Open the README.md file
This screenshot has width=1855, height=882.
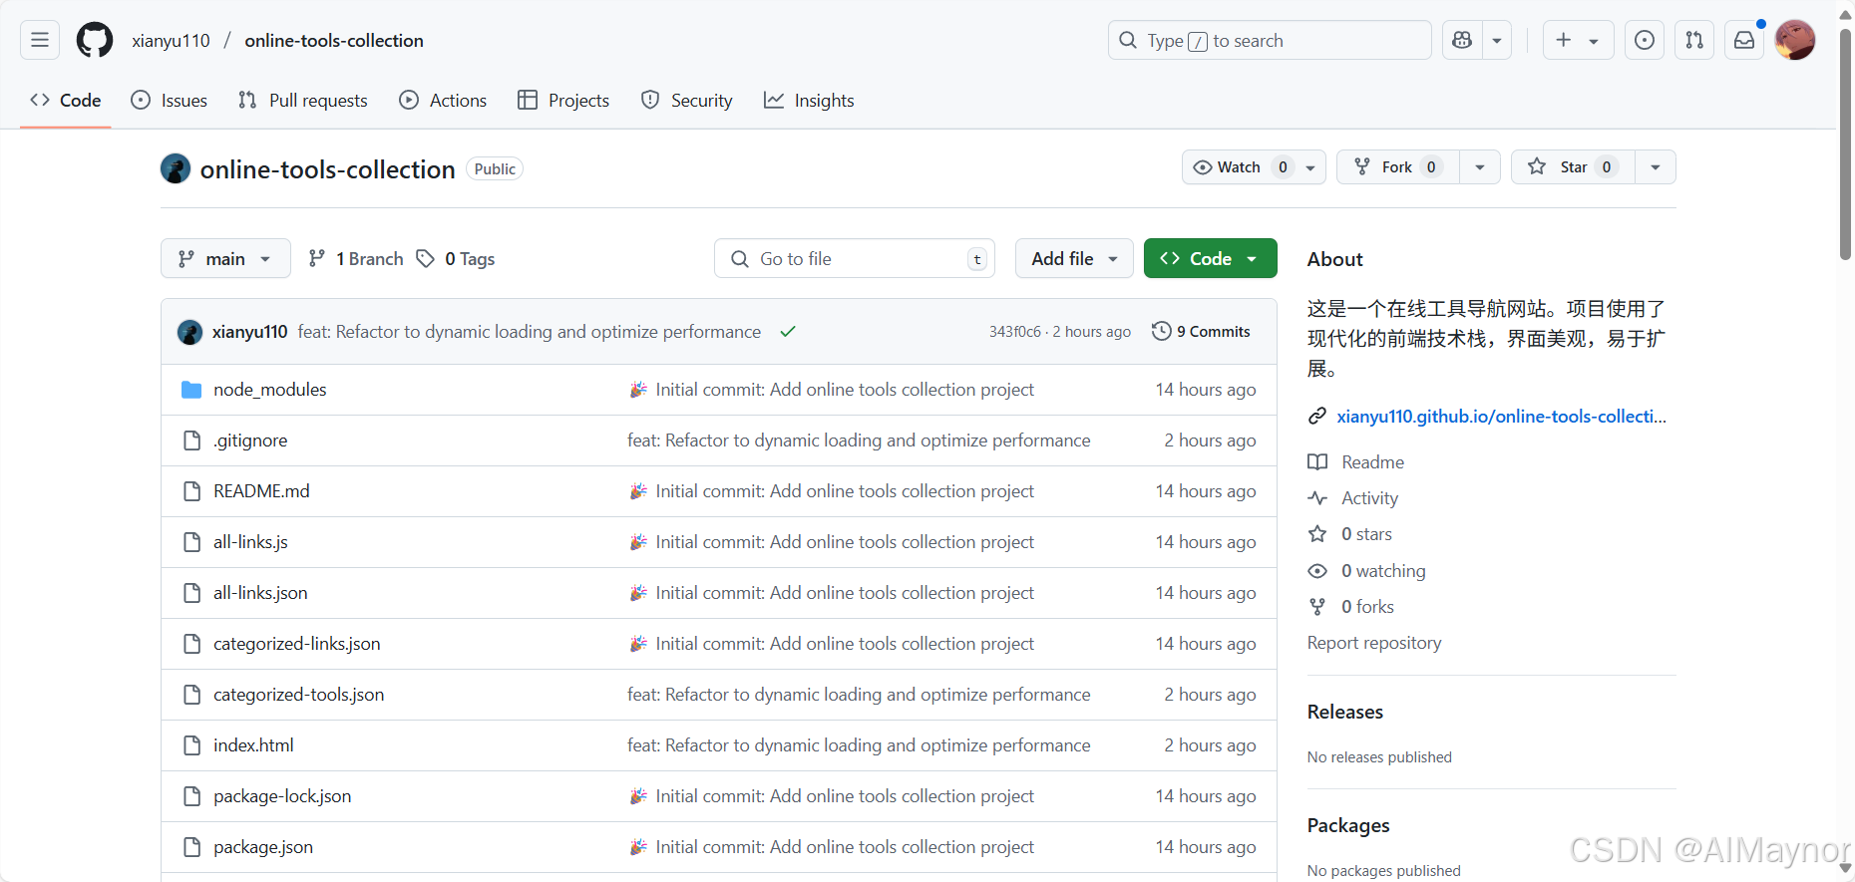[261, 491]
